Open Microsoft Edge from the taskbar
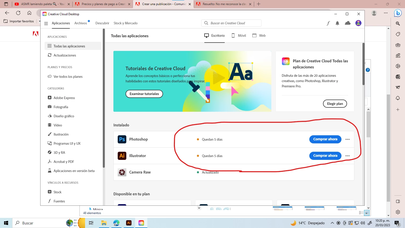The width and height of the screenshot is (405, 228). pos(116,223)
